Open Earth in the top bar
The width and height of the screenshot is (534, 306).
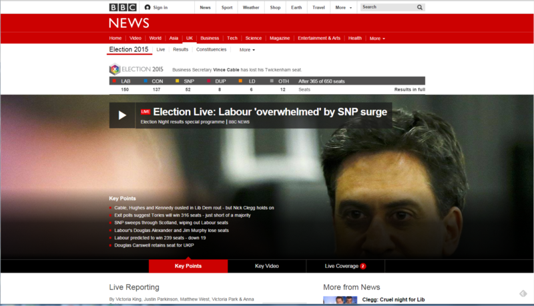[296, 7]
